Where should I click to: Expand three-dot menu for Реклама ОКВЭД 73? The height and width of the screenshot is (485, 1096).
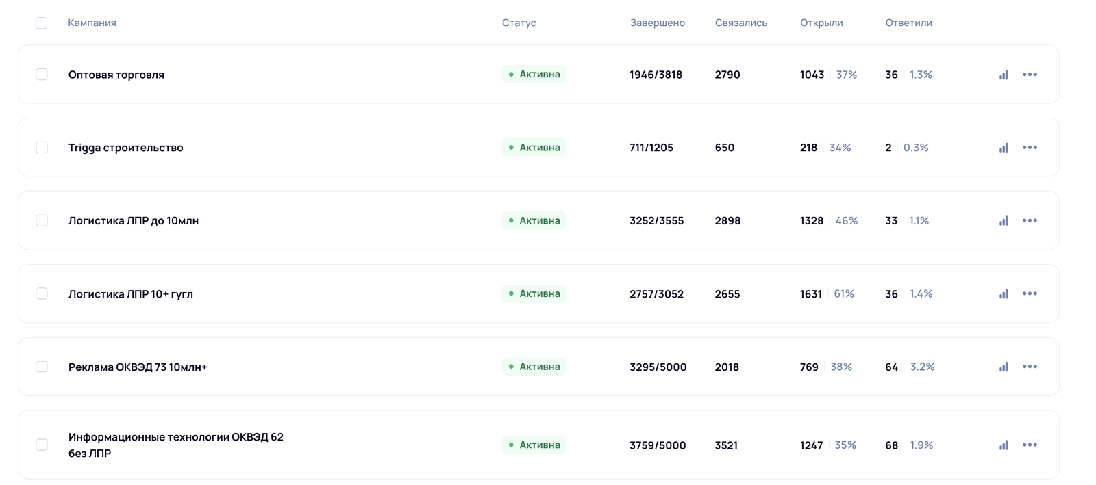(x=1030, y=367)
